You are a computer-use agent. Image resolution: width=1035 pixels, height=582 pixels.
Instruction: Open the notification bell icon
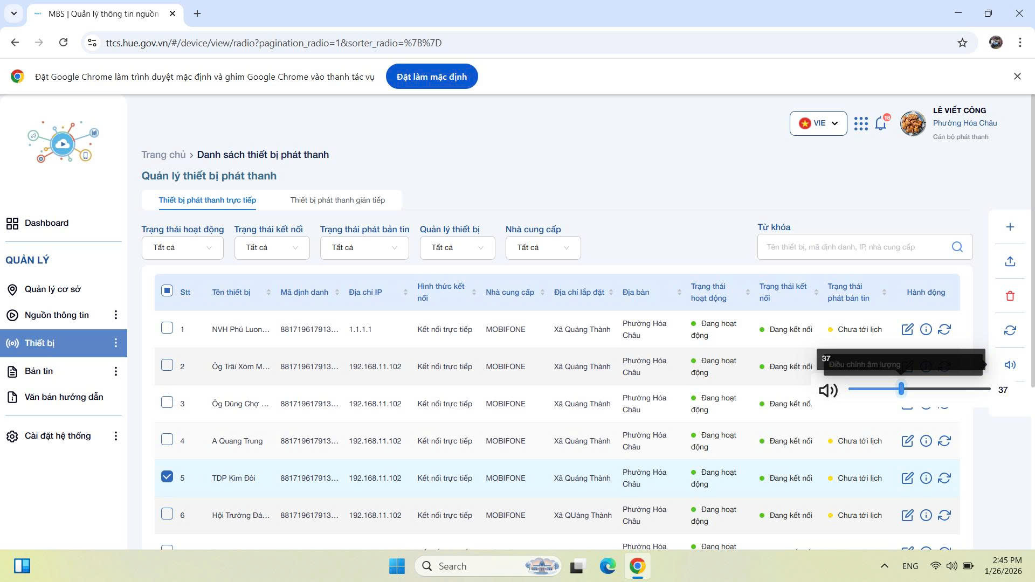coord(881,123)
